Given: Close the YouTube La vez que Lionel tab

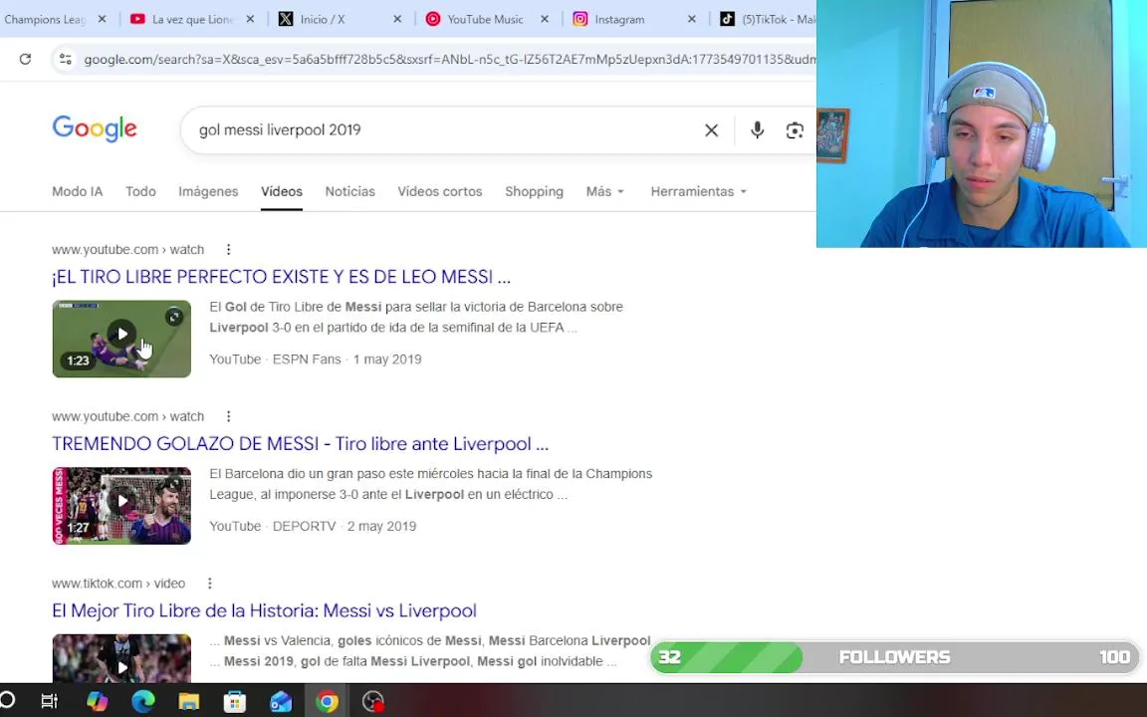Looking at the screenshot, I should tap(250, 19).
